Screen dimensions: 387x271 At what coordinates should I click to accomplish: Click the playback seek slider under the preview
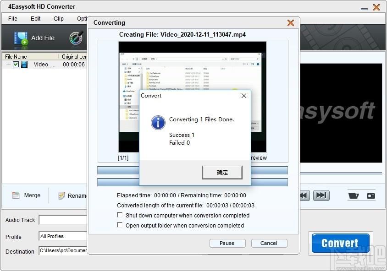point(341,173)
